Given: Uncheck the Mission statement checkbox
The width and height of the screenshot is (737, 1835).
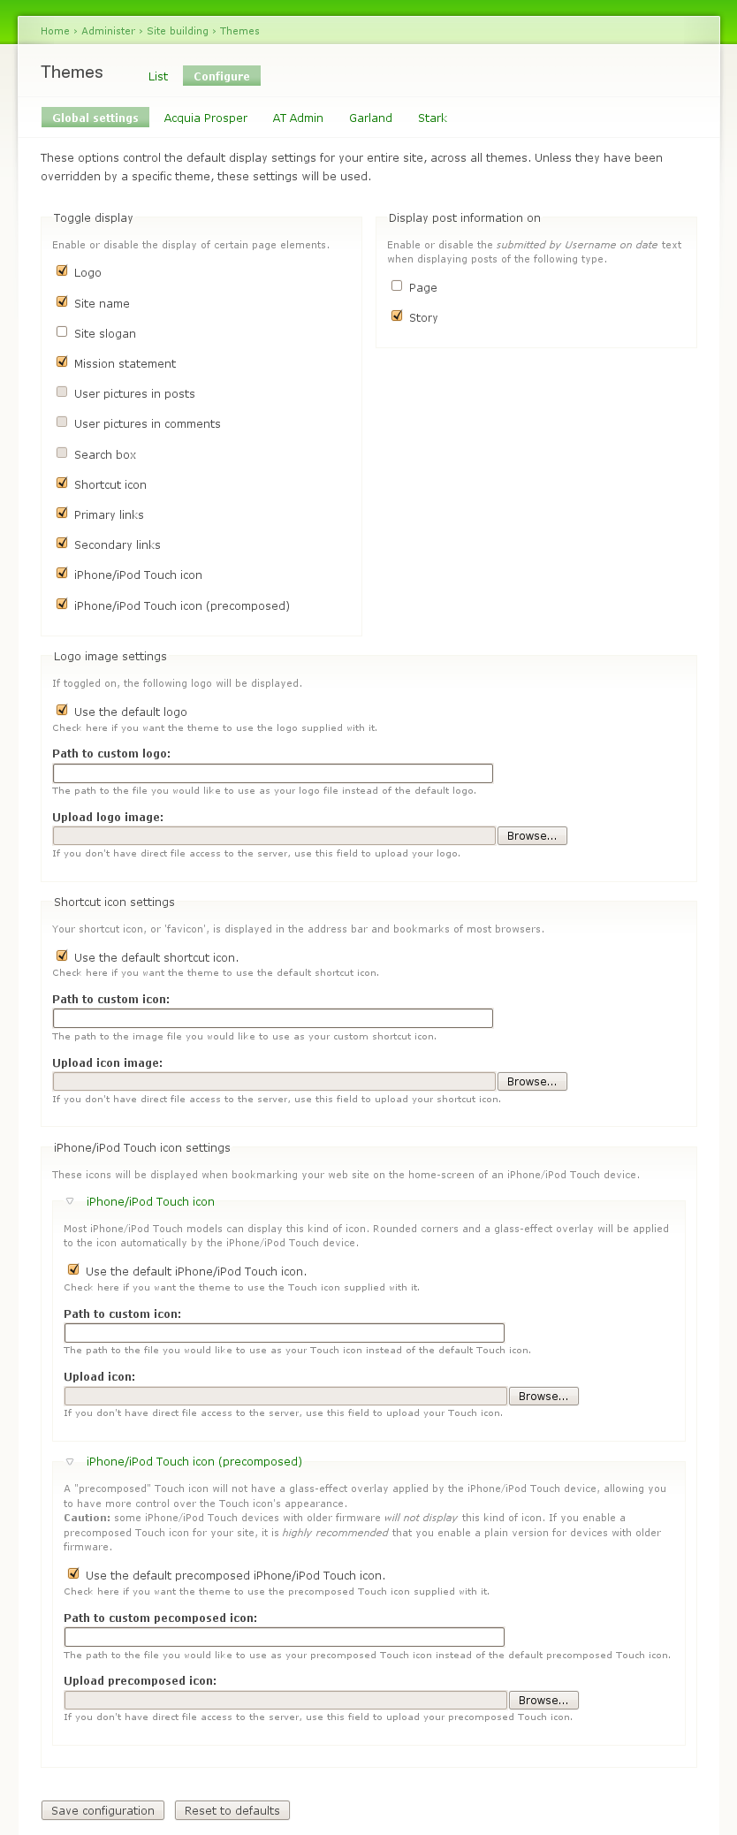Looking at the screenshot, I should (62, 362).
